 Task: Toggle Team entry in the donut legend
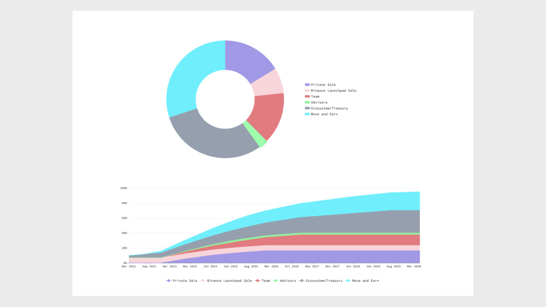315,97
